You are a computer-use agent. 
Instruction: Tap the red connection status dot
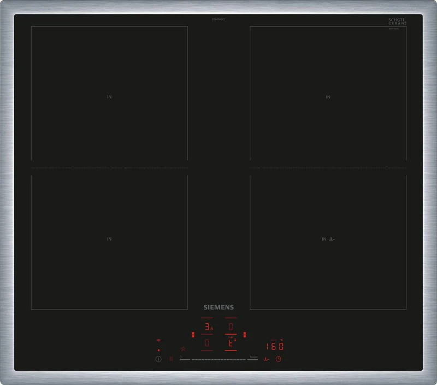pyautogui.click(x=158, y=350)
